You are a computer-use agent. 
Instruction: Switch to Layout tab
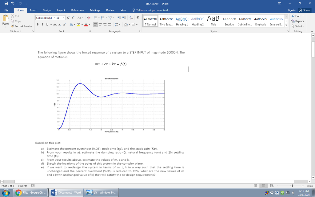(61, 10)
